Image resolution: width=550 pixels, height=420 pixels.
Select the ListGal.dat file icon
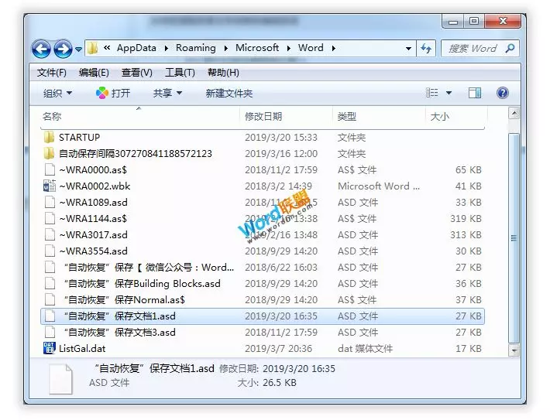coord(49,348)
